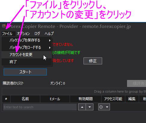The image size is (146, 123).
Task: Click the down arrow search navigation button
Action: click(90, 107)
